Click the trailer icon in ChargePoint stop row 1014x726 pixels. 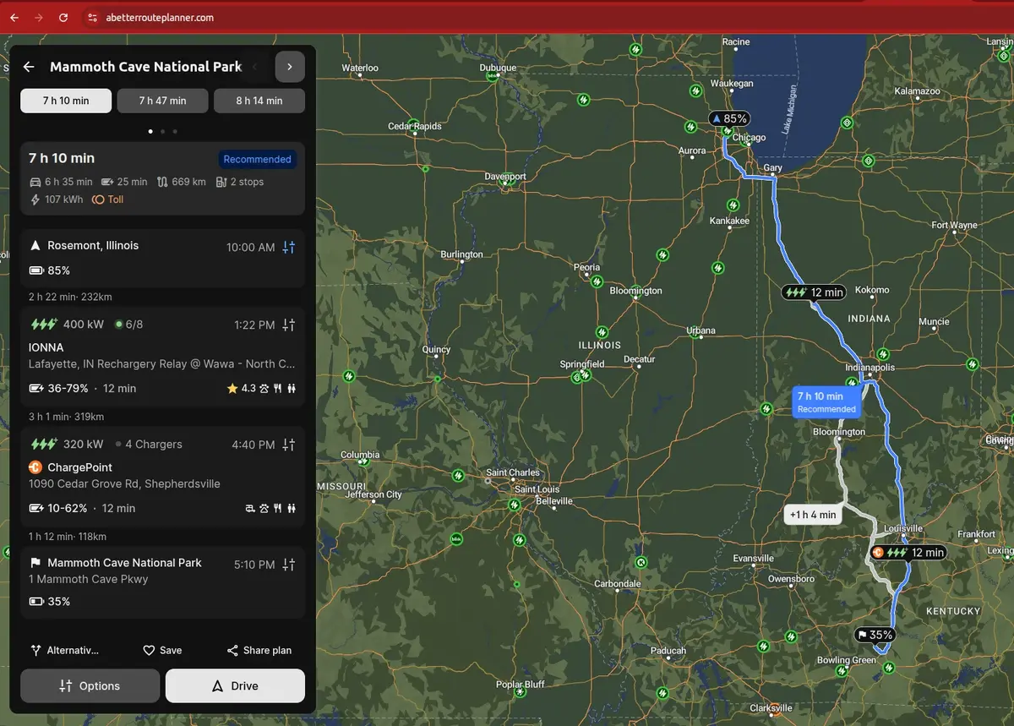(250, 509)
